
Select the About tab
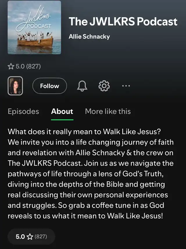62,111
